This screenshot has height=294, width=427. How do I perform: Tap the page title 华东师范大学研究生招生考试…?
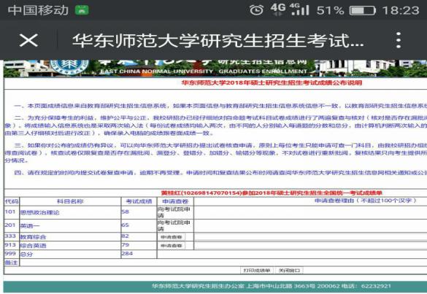pyautogui.click(x=218, y=41)
